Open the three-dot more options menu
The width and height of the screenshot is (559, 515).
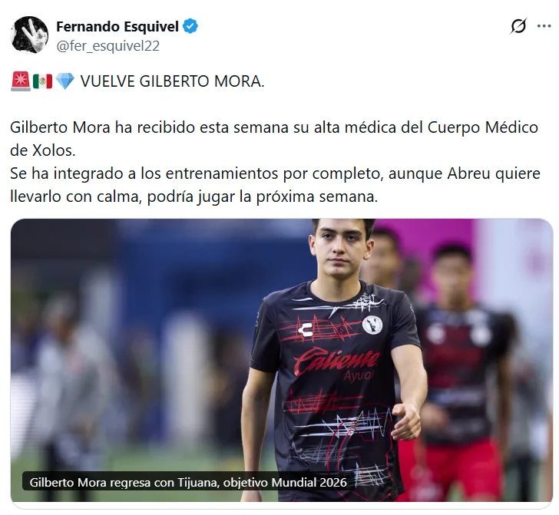point(544,26)
